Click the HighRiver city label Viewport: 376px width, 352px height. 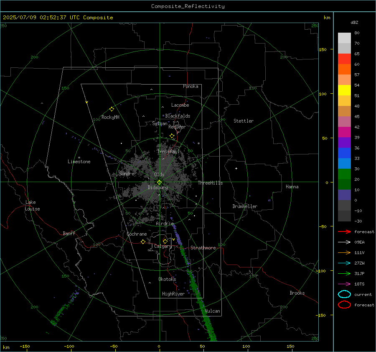point(173,294)
